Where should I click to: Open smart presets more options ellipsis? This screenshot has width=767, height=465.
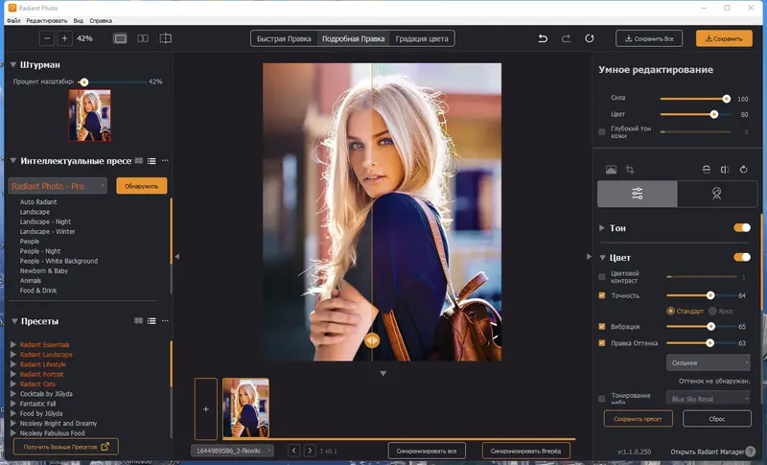[165, 160]
